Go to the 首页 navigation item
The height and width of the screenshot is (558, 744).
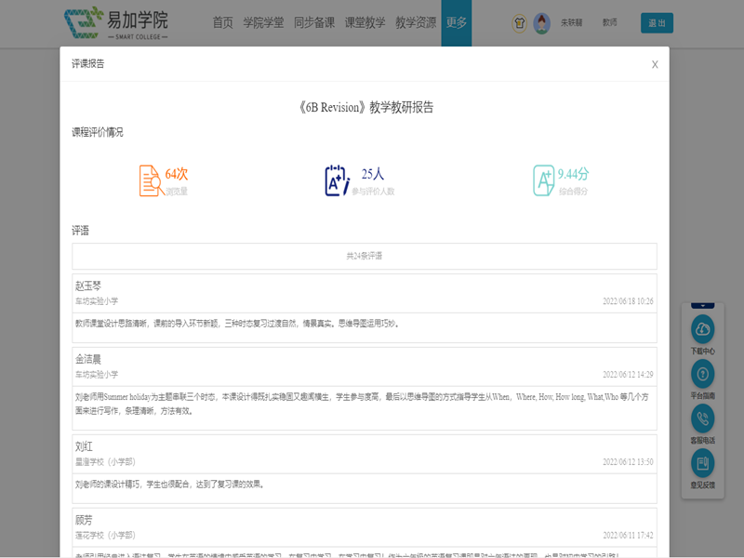coord(223,23)
